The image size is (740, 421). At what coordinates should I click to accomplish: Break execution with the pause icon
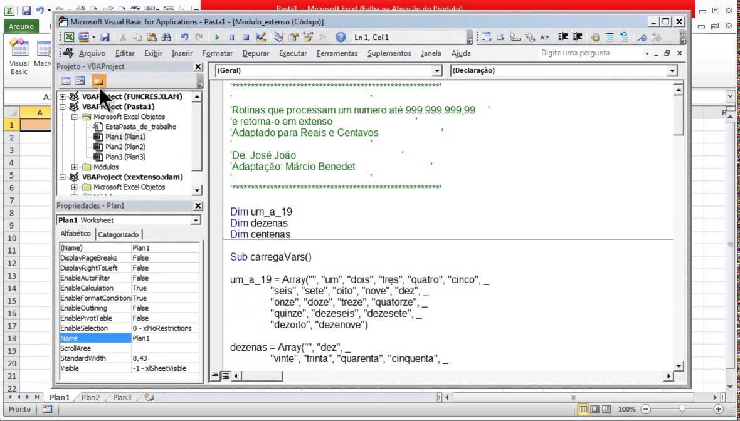pyautogui.click(x=232, y=37)
